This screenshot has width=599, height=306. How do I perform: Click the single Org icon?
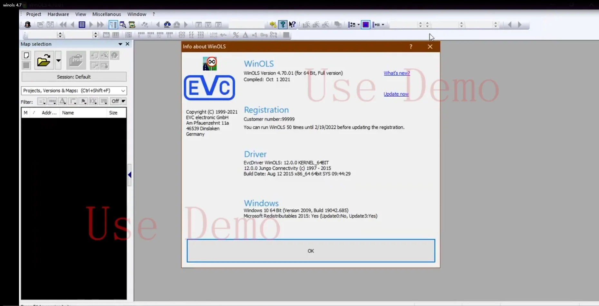pyautogui.click(x=264, y=35)
